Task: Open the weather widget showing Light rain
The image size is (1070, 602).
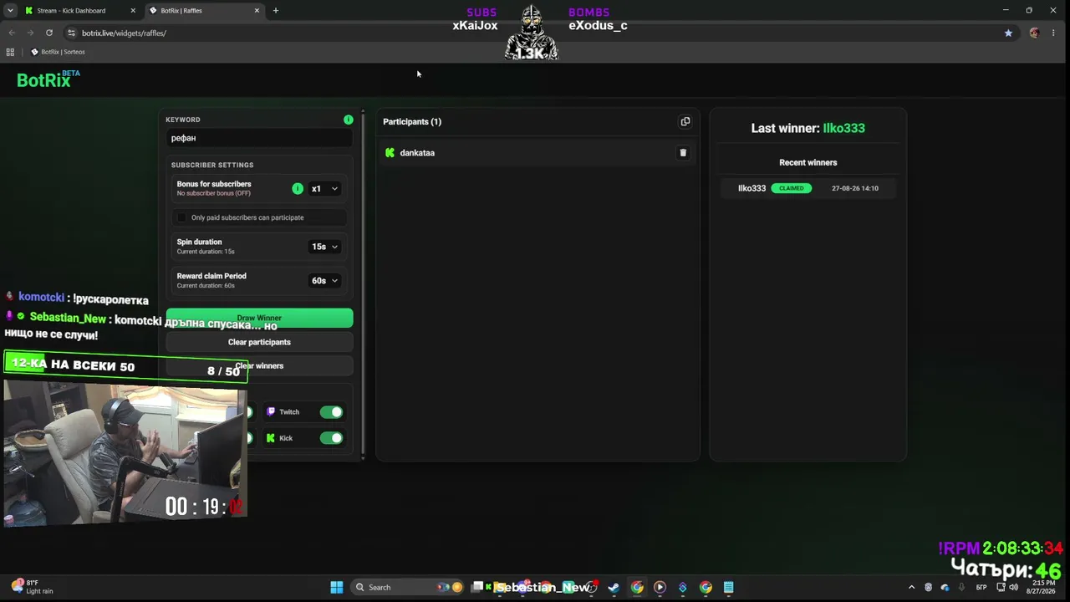Action: pyautogui.click(x=33, y=587)
